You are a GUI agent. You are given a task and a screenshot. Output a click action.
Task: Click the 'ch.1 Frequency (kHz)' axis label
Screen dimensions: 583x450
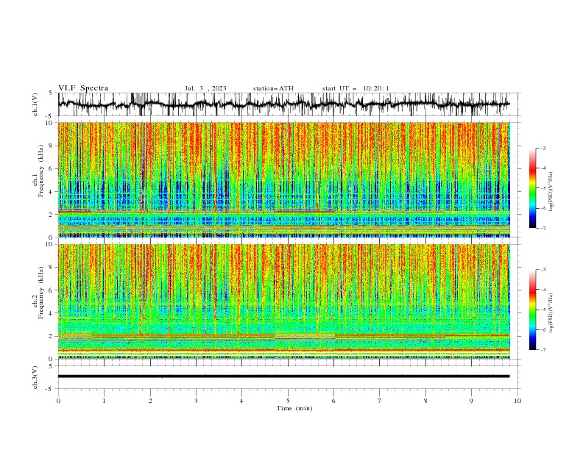coord(38,169)
